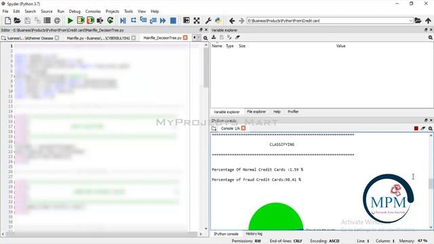Go to the parent directory

(x=428, y=20)
